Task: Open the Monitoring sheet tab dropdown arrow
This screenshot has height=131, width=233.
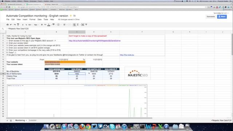Action: tap(26, 120)
